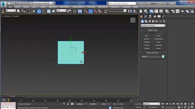195x109 pixels.
Task: Toggle the Percent Snap button
Action: [95, 11]
